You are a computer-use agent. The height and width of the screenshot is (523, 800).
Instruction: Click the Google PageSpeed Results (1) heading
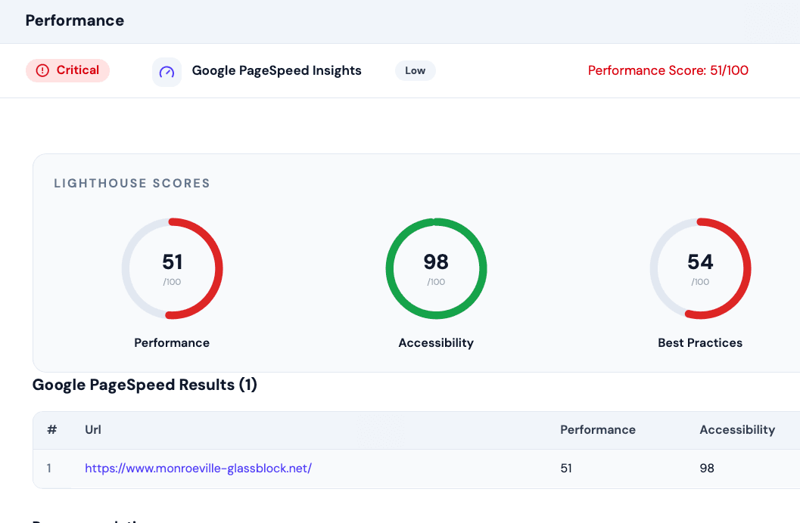pos(145,385)
